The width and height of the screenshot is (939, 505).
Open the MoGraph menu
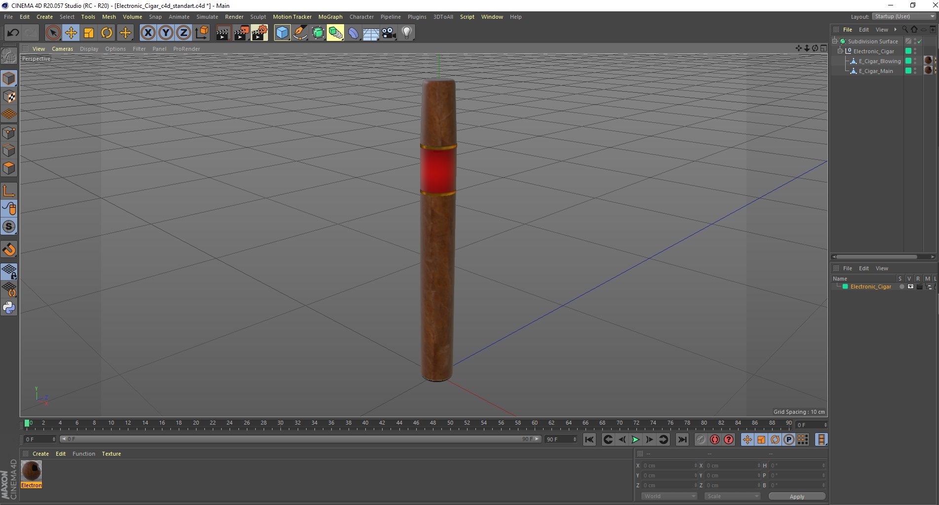(x=330, y=17)
